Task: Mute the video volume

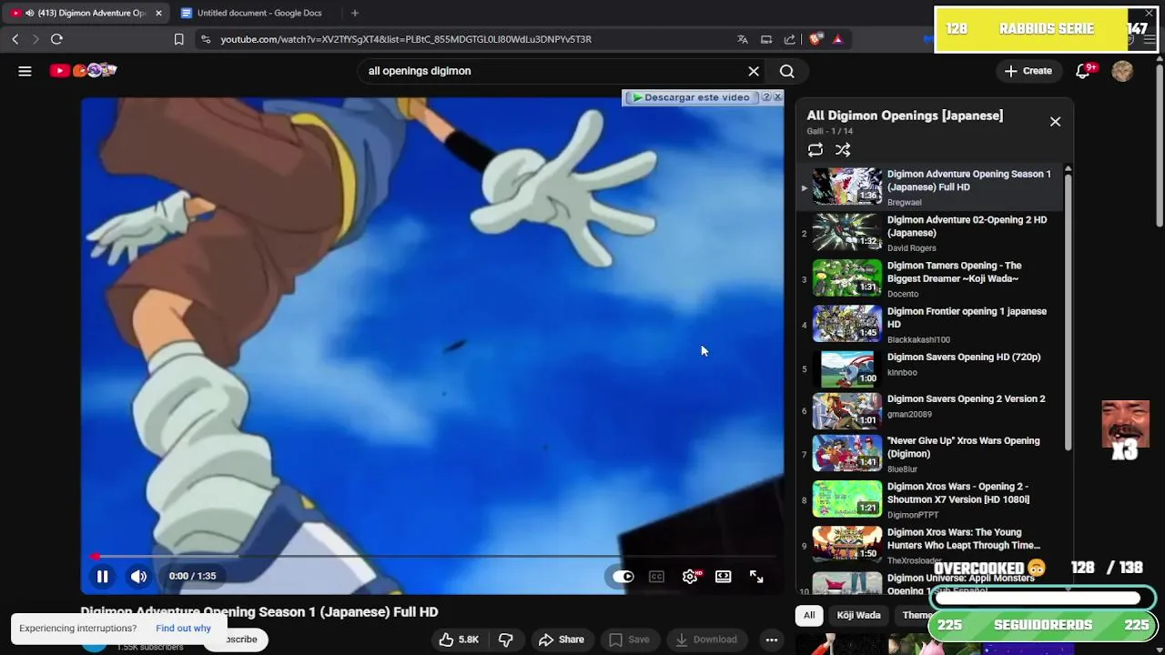Action: click(x=138, y=576)
